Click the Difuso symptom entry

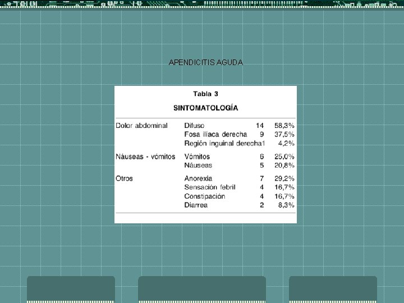point(194,126)
